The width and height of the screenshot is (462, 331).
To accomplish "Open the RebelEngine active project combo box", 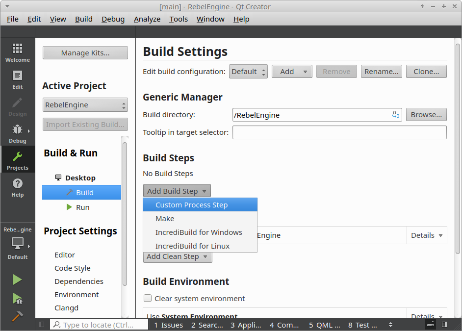I will [x=85, y=105].
